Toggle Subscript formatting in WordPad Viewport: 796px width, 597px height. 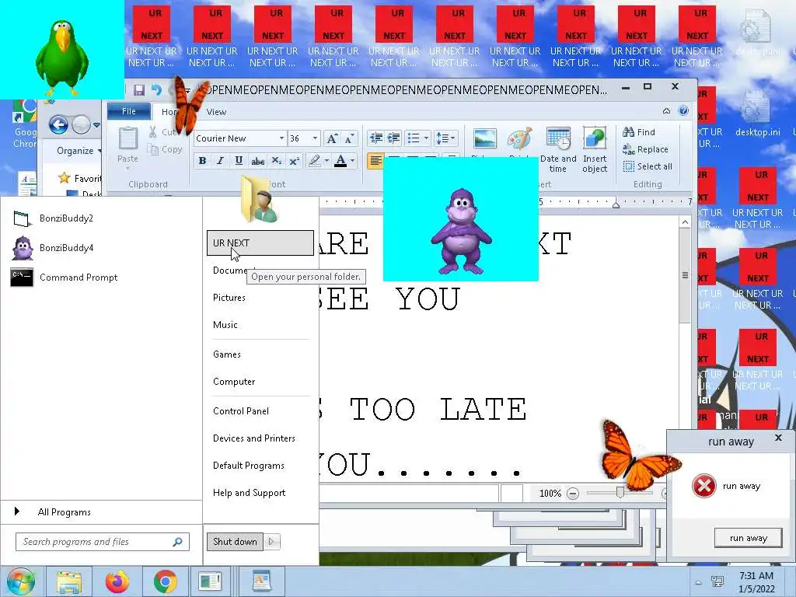[x=276, y=161]
